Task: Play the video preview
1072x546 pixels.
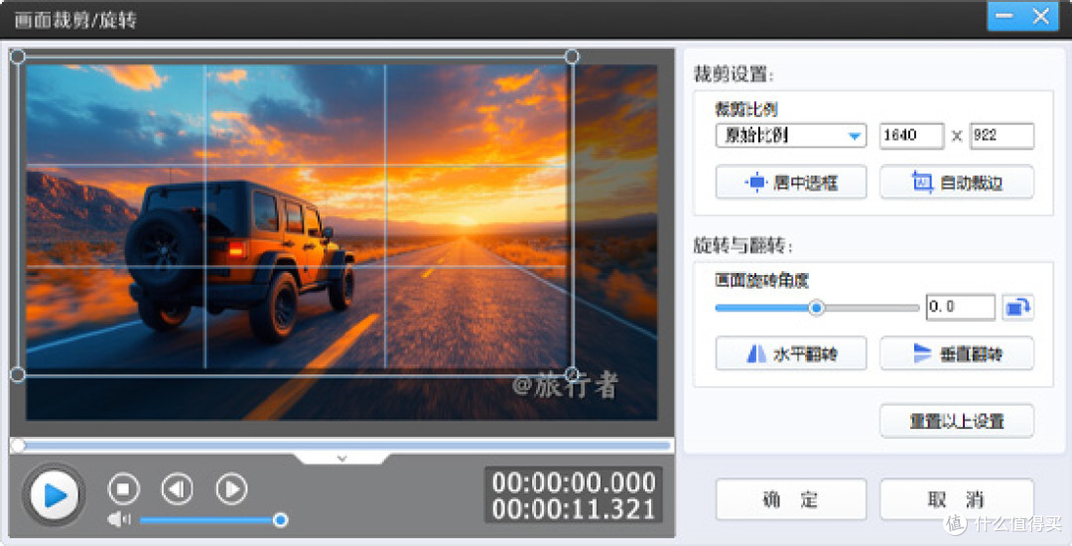Action: tap(54, 494)
